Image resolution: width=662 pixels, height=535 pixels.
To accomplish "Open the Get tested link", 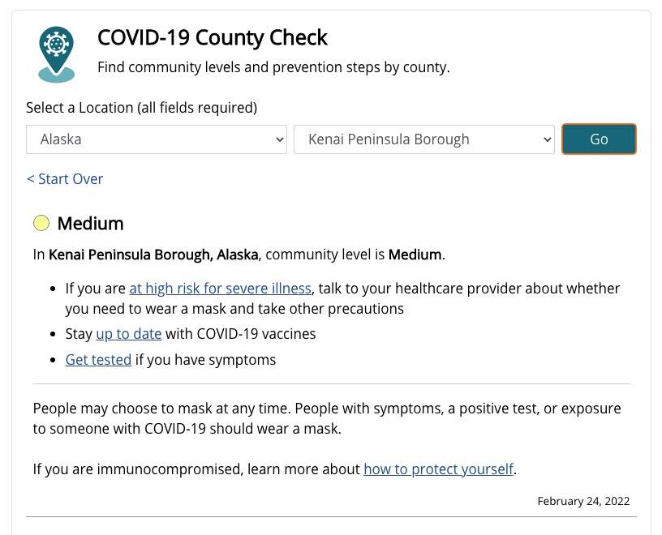I will coord(98,360).
